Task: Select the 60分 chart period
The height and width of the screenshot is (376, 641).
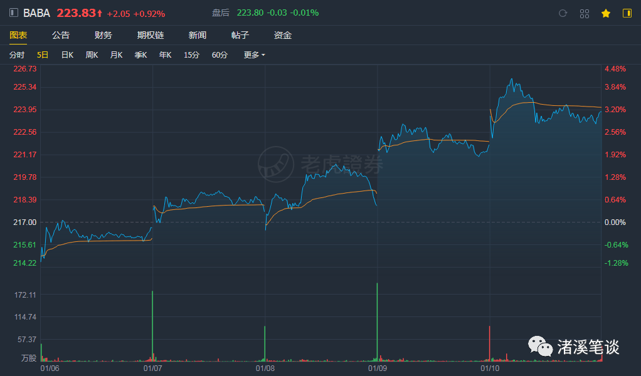Action: [x=220, y=55]
